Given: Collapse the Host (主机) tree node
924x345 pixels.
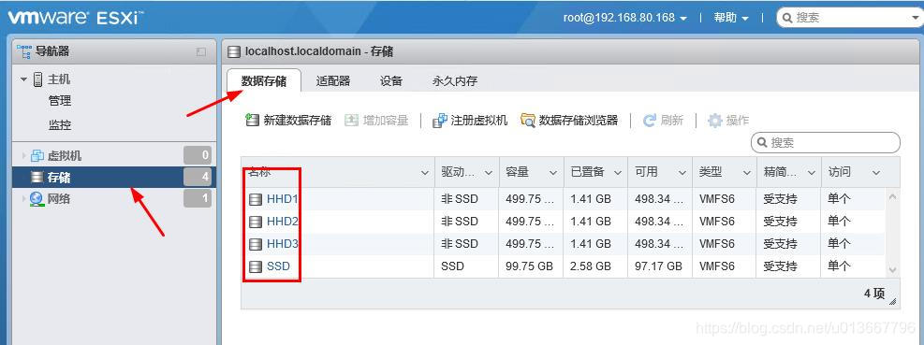Looking at the screenshot, I should (x=24, y=79).
